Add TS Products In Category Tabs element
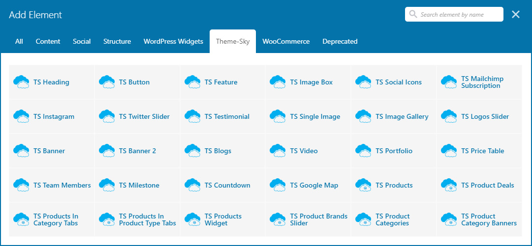 point(52,219)
